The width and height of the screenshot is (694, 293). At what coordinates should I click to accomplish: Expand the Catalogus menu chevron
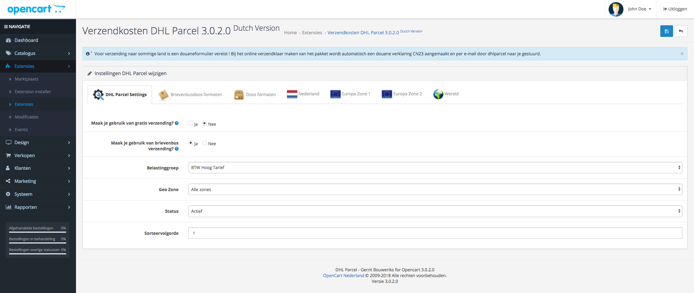[x=69, y=53]
